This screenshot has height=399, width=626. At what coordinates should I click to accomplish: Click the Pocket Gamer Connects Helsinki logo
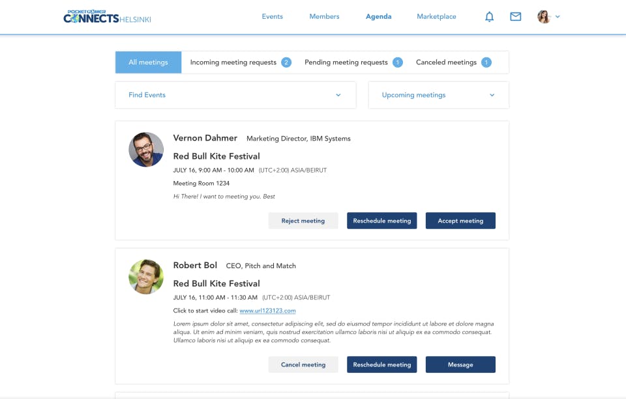107,17
